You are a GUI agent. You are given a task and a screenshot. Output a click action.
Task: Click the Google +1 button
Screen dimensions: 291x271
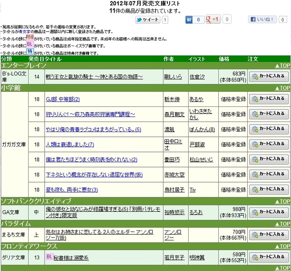(213, 19)
